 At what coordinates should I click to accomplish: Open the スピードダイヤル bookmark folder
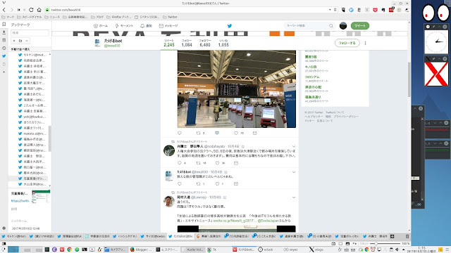pos(30,17)
